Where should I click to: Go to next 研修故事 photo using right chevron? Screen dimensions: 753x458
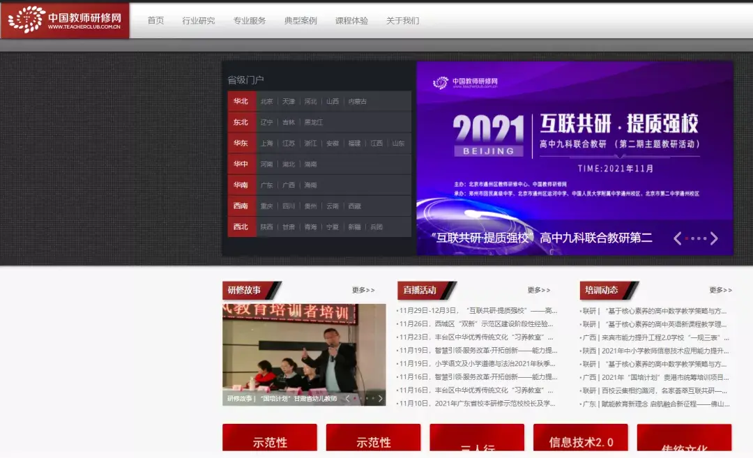click(380, 399)
